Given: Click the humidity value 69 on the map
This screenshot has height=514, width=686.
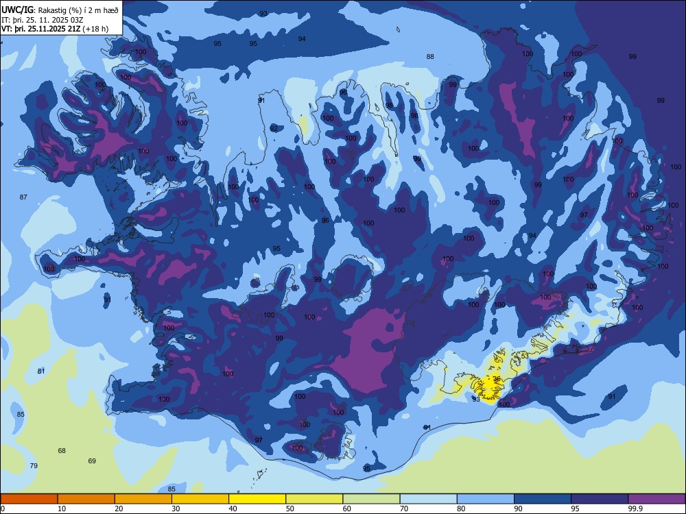Looking at the screenshot, I should tap(92, 461).
